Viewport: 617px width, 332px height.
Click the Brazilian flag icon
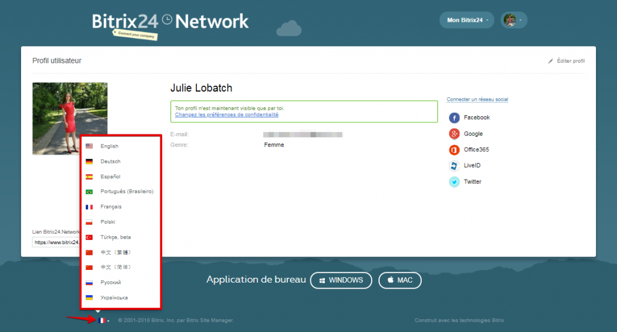coord(89,192)
